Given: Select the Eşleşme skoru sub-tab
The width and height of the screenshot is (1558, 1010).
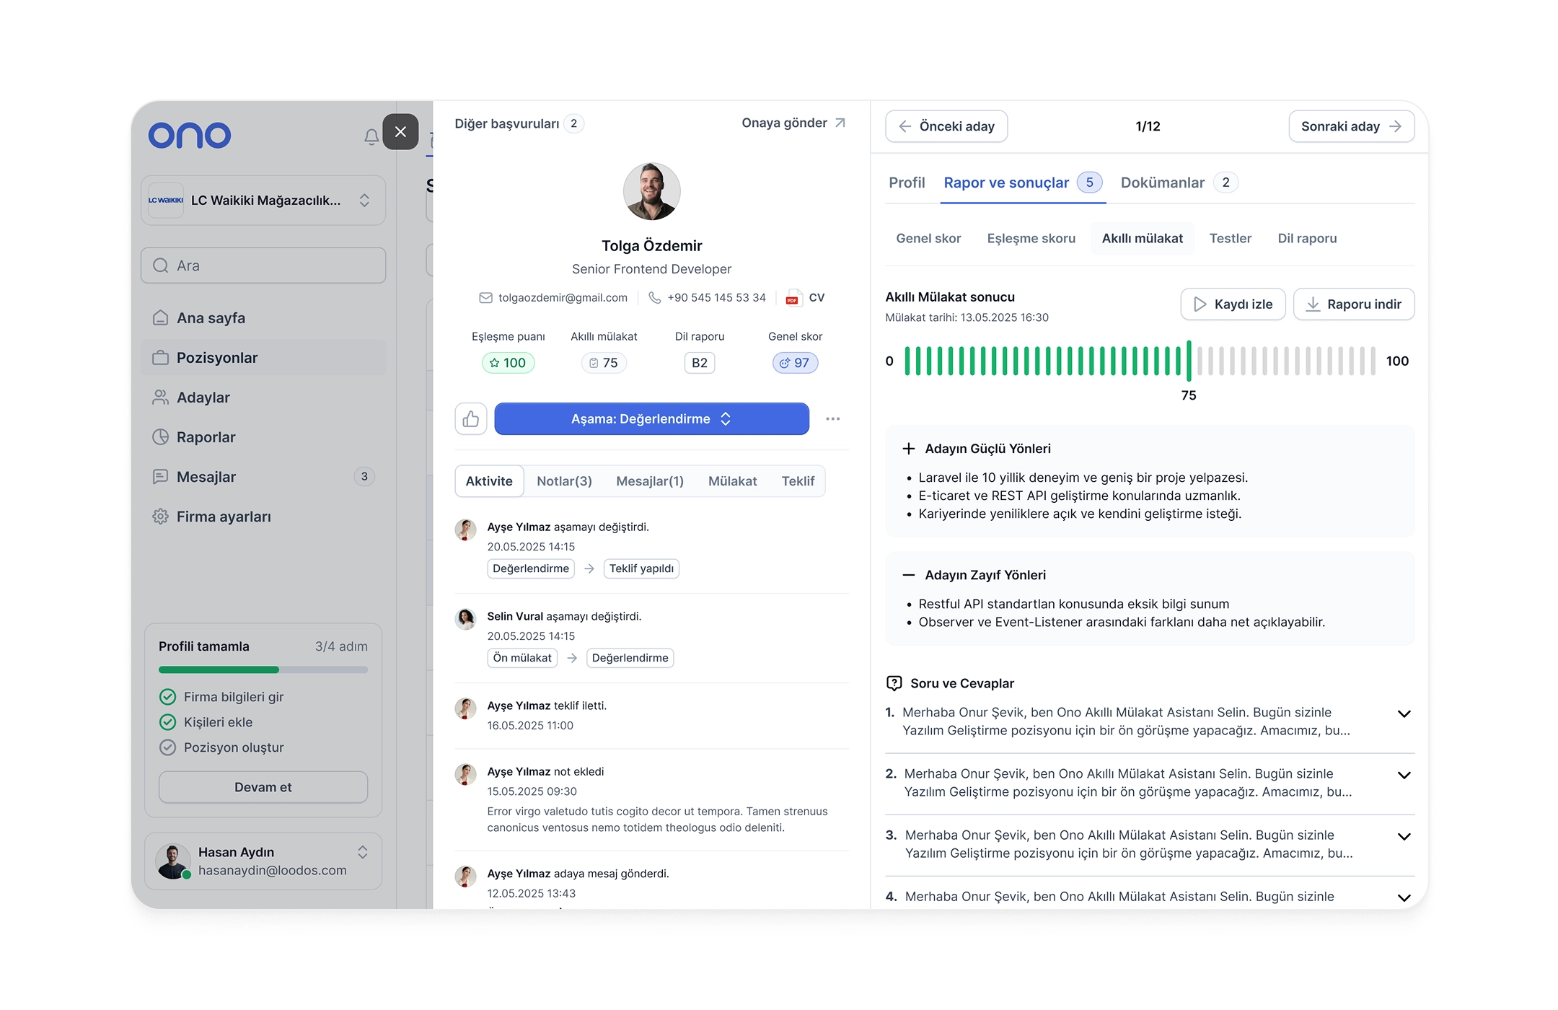Looking at the screenshot, I should tap(1031, 238).
